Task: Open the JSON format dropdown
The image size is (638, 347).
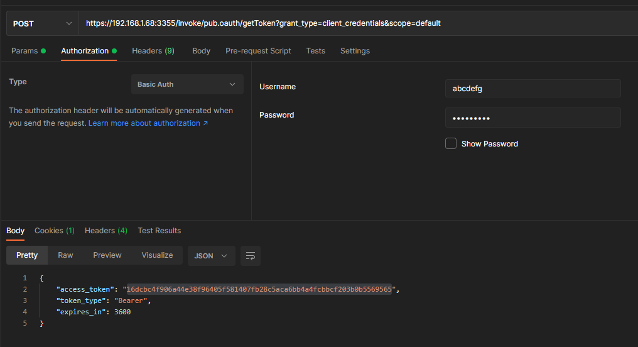Action: [x=211, y=256]
